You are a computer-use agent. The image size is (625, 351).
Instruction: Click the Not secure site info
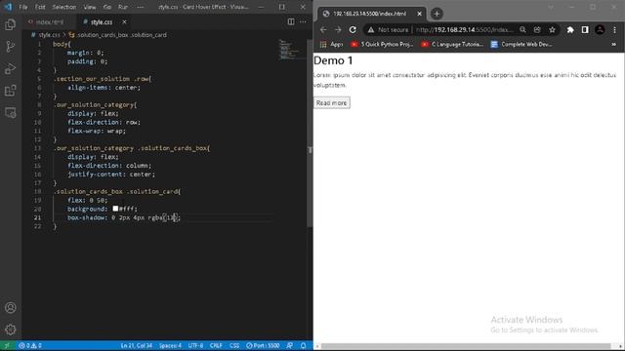point(388,30)
